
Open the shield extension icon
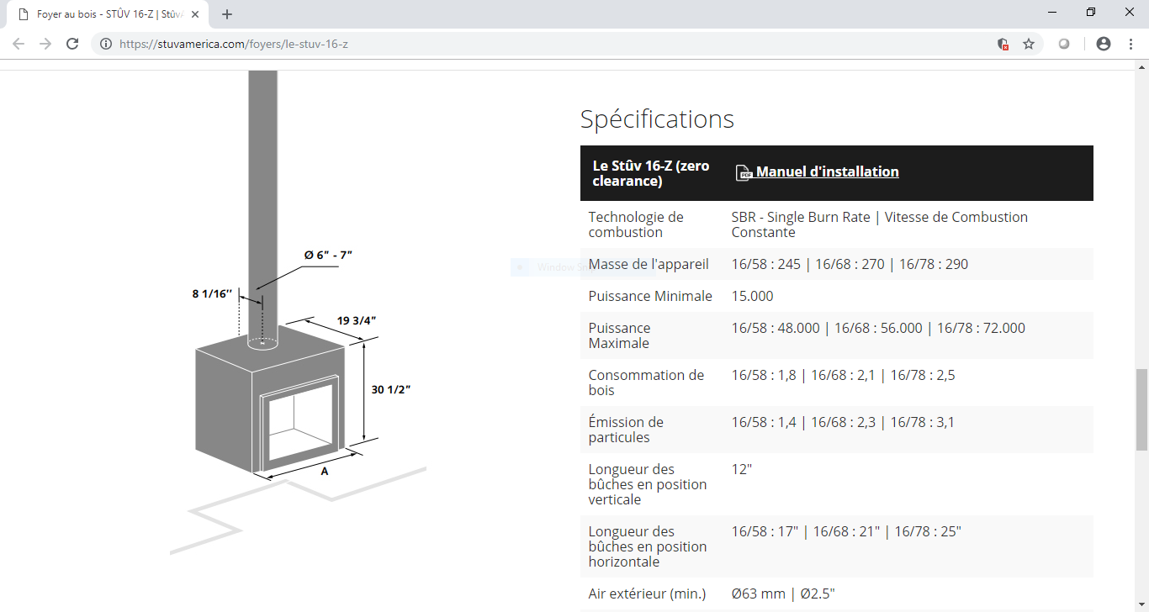[1003, 44]
